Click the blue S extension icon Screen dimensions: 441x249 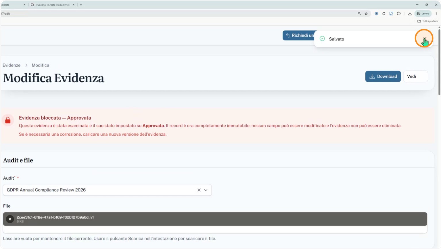point(391,14)
